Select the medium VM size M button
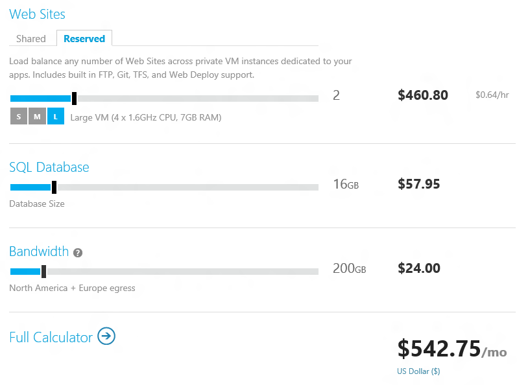Image resolution: width=517 pixels, height=385 pixels. 37,116
